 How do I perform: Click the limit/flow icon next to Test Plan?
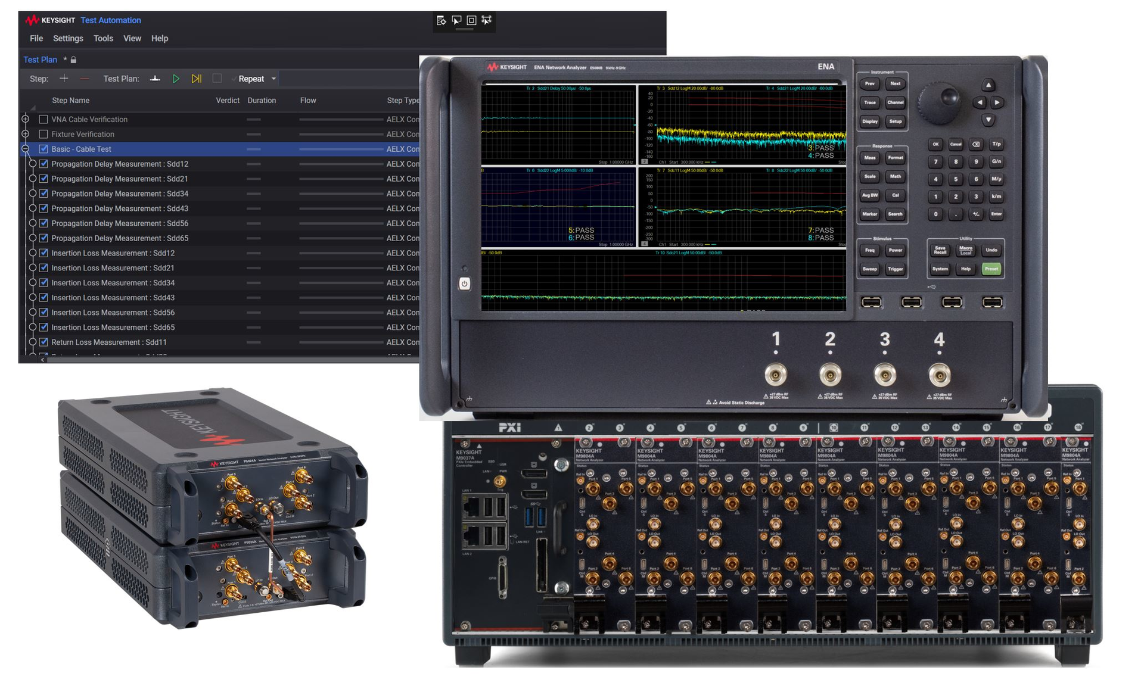point(155,78)
